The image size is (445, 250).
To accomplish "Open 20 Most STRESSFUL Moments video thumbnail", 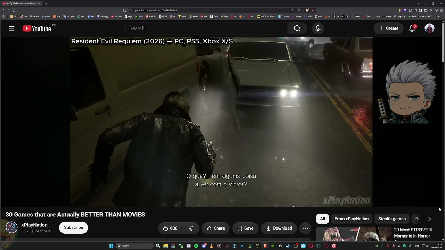I will (354, 234).
